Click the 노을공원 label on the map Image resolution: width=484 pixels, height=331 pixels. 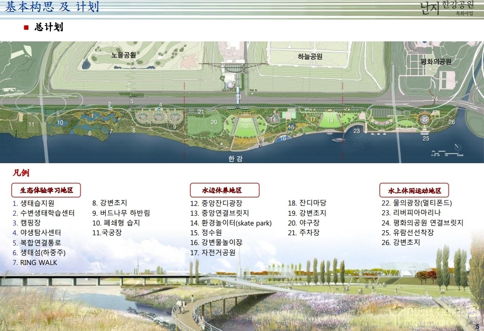123,55
